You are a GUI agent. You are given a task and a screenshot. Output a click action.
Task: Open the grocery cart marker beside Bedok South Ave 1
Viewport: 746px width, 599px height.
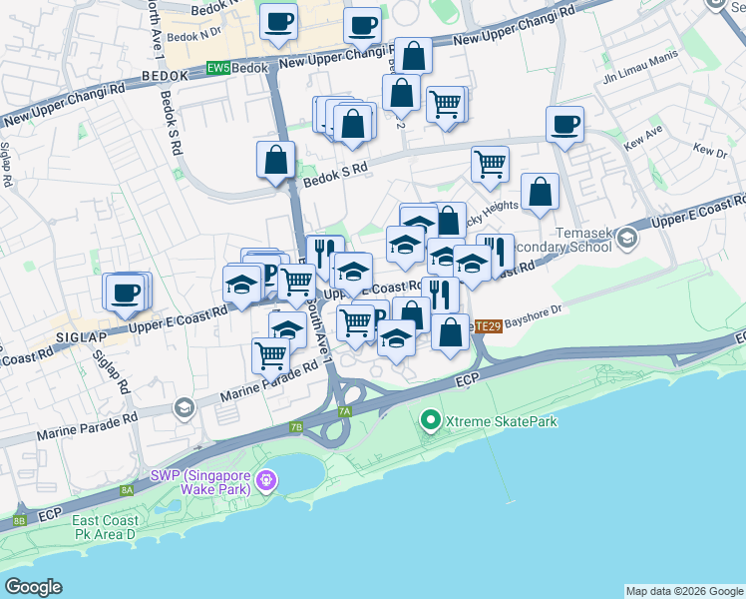(x=296, y=283)
